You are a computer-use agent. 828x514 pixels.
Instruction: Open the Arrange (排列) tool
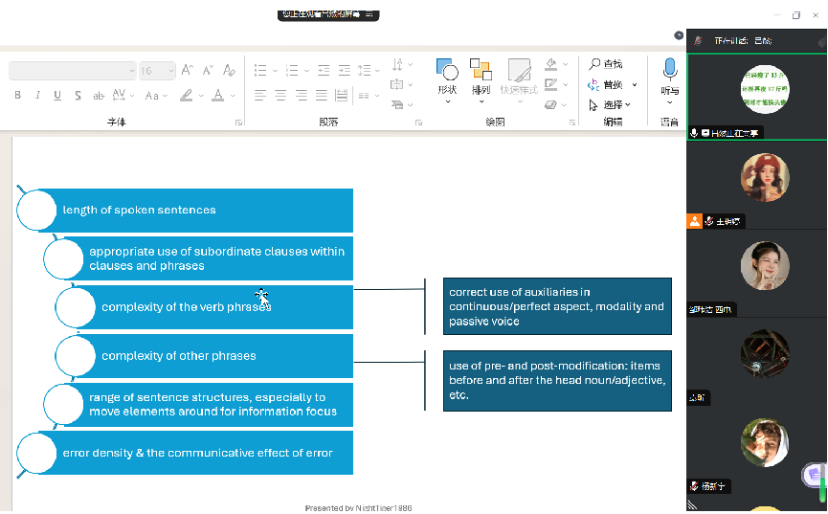pyautogui.click(x=481, y=70)
